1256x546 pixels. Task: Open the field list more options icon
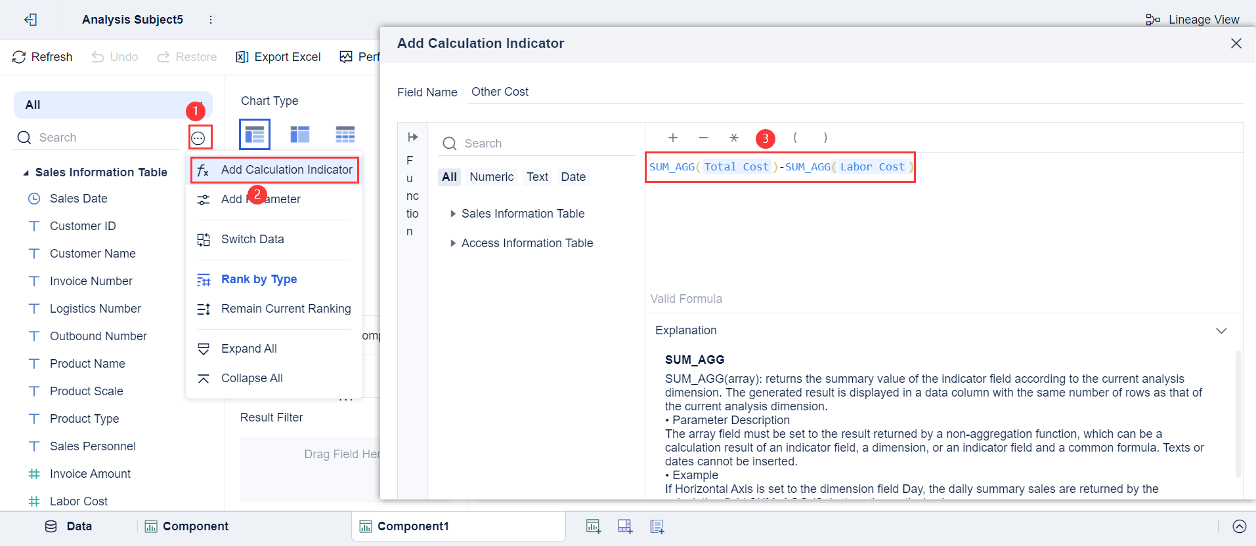[198, 138]
